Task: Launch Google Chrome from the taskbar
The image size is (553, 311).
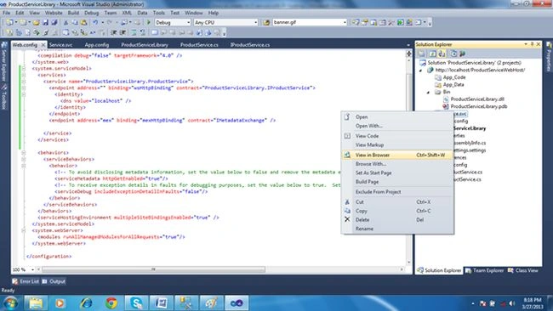Action: click(x=111, y=303)
